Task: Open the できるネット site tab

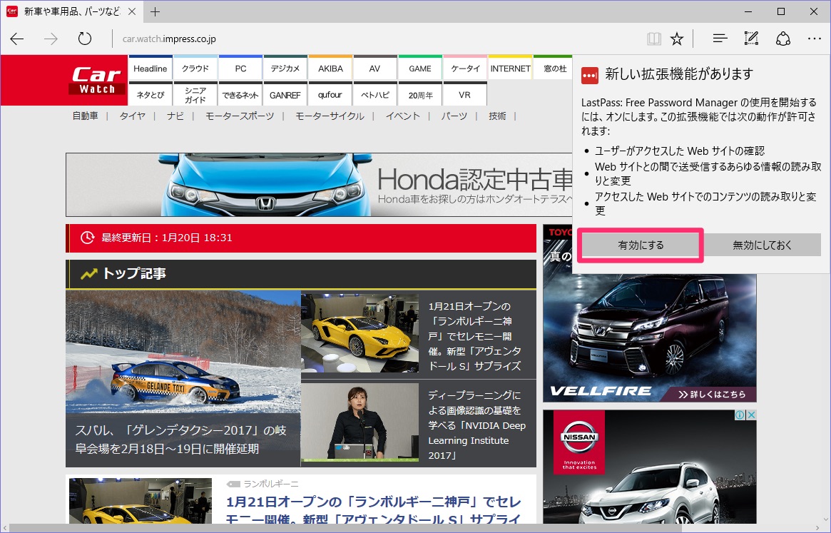Action: [240, 94]
